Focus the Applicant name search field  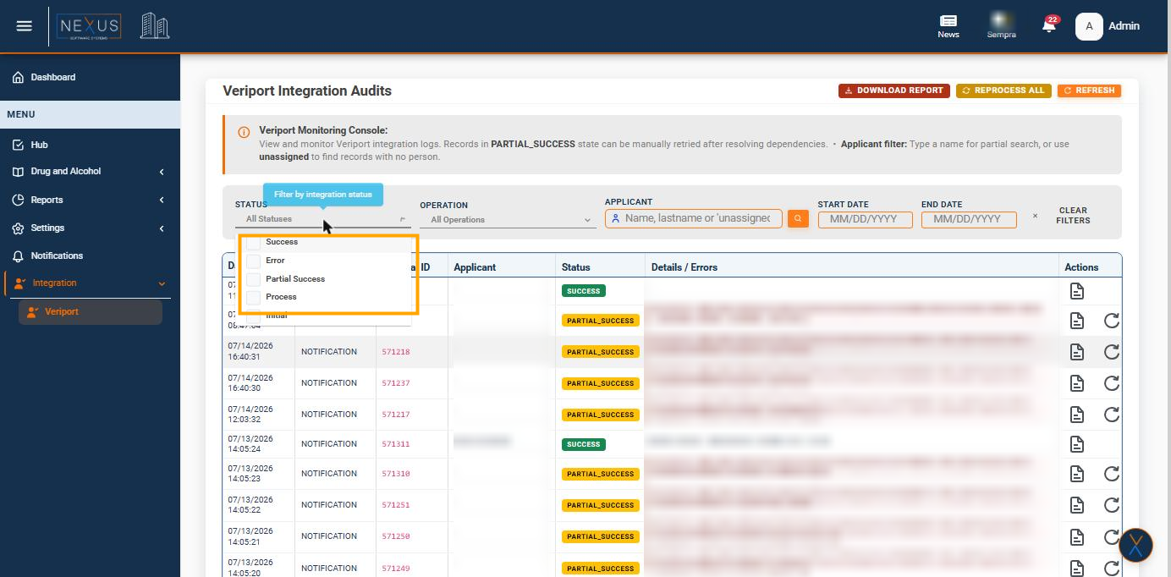coord(694,218)
